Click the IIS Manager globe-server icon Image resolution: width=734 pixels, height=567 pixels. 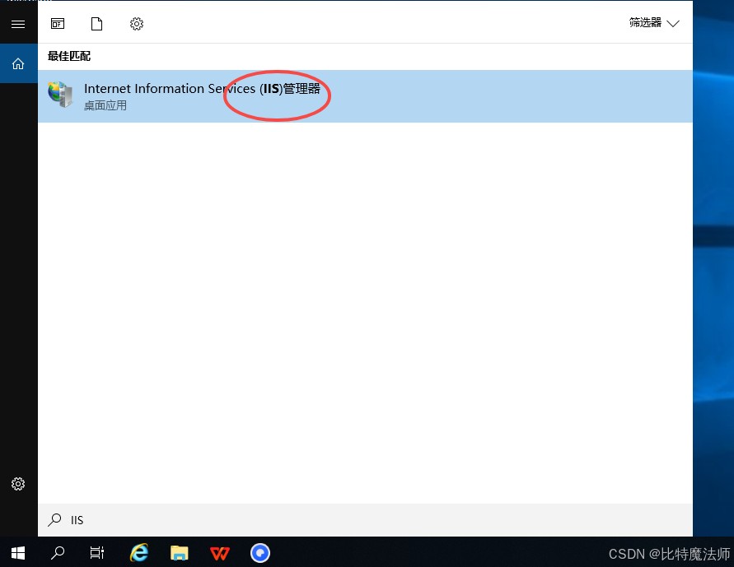coord(61,94)
